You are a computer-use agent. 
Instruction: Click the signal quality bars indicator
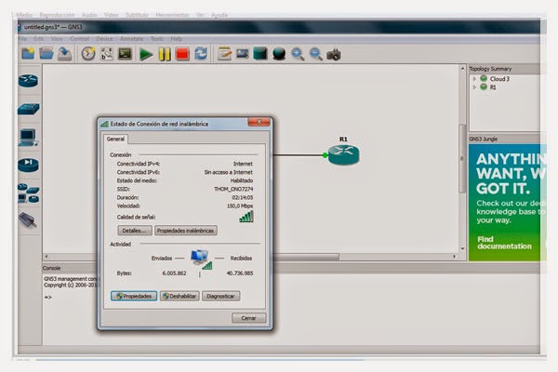(x=246, y=217)
